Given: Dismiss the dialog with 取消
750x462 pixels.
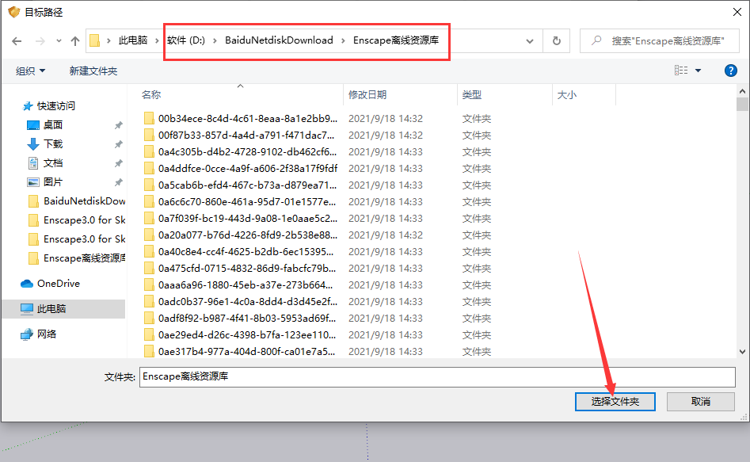Looking at the screenshot, I should click(701, 402).
